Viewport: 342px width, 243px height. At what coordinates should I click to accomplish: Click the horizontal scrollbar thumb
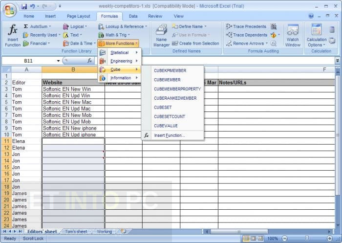(x=239, y=232)
